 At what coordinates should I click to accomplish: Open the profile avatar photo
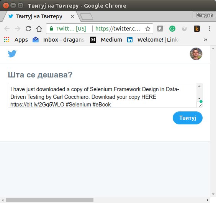196,54
